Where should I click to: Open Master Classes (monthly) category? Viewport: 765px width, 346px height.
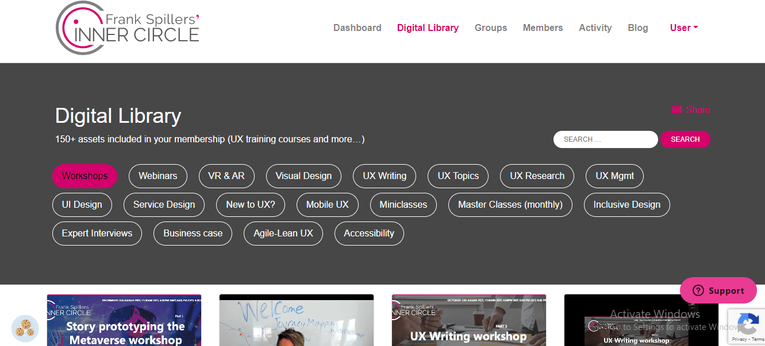(510, 205)
